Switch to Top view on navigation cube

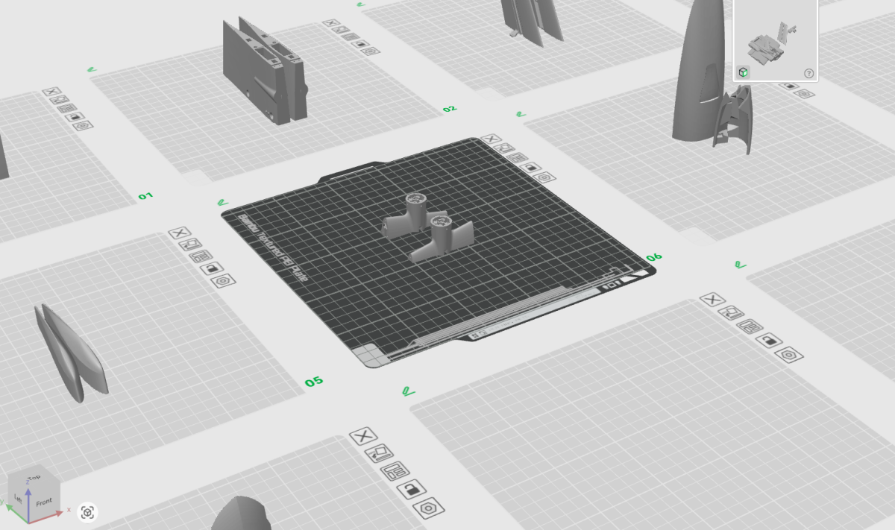tap(34, 477)
